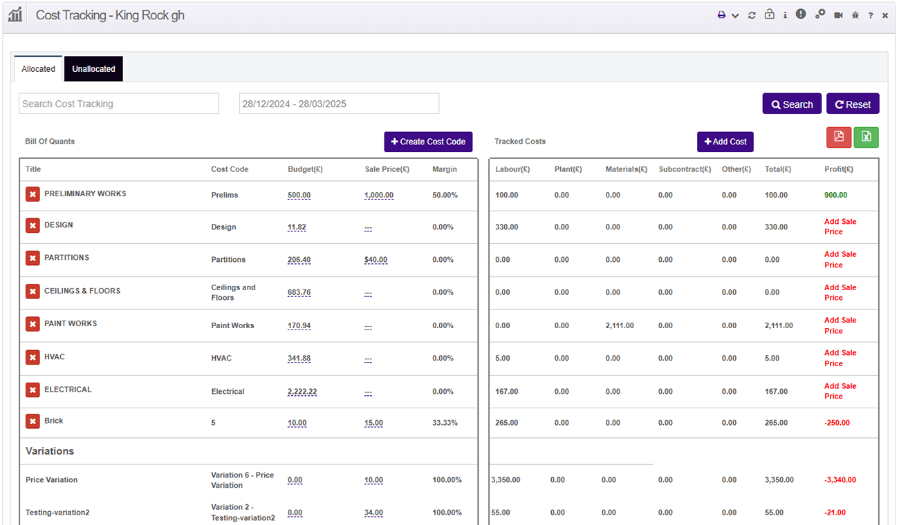Click the Search Cost Tracking input

(x=118, y=104)
